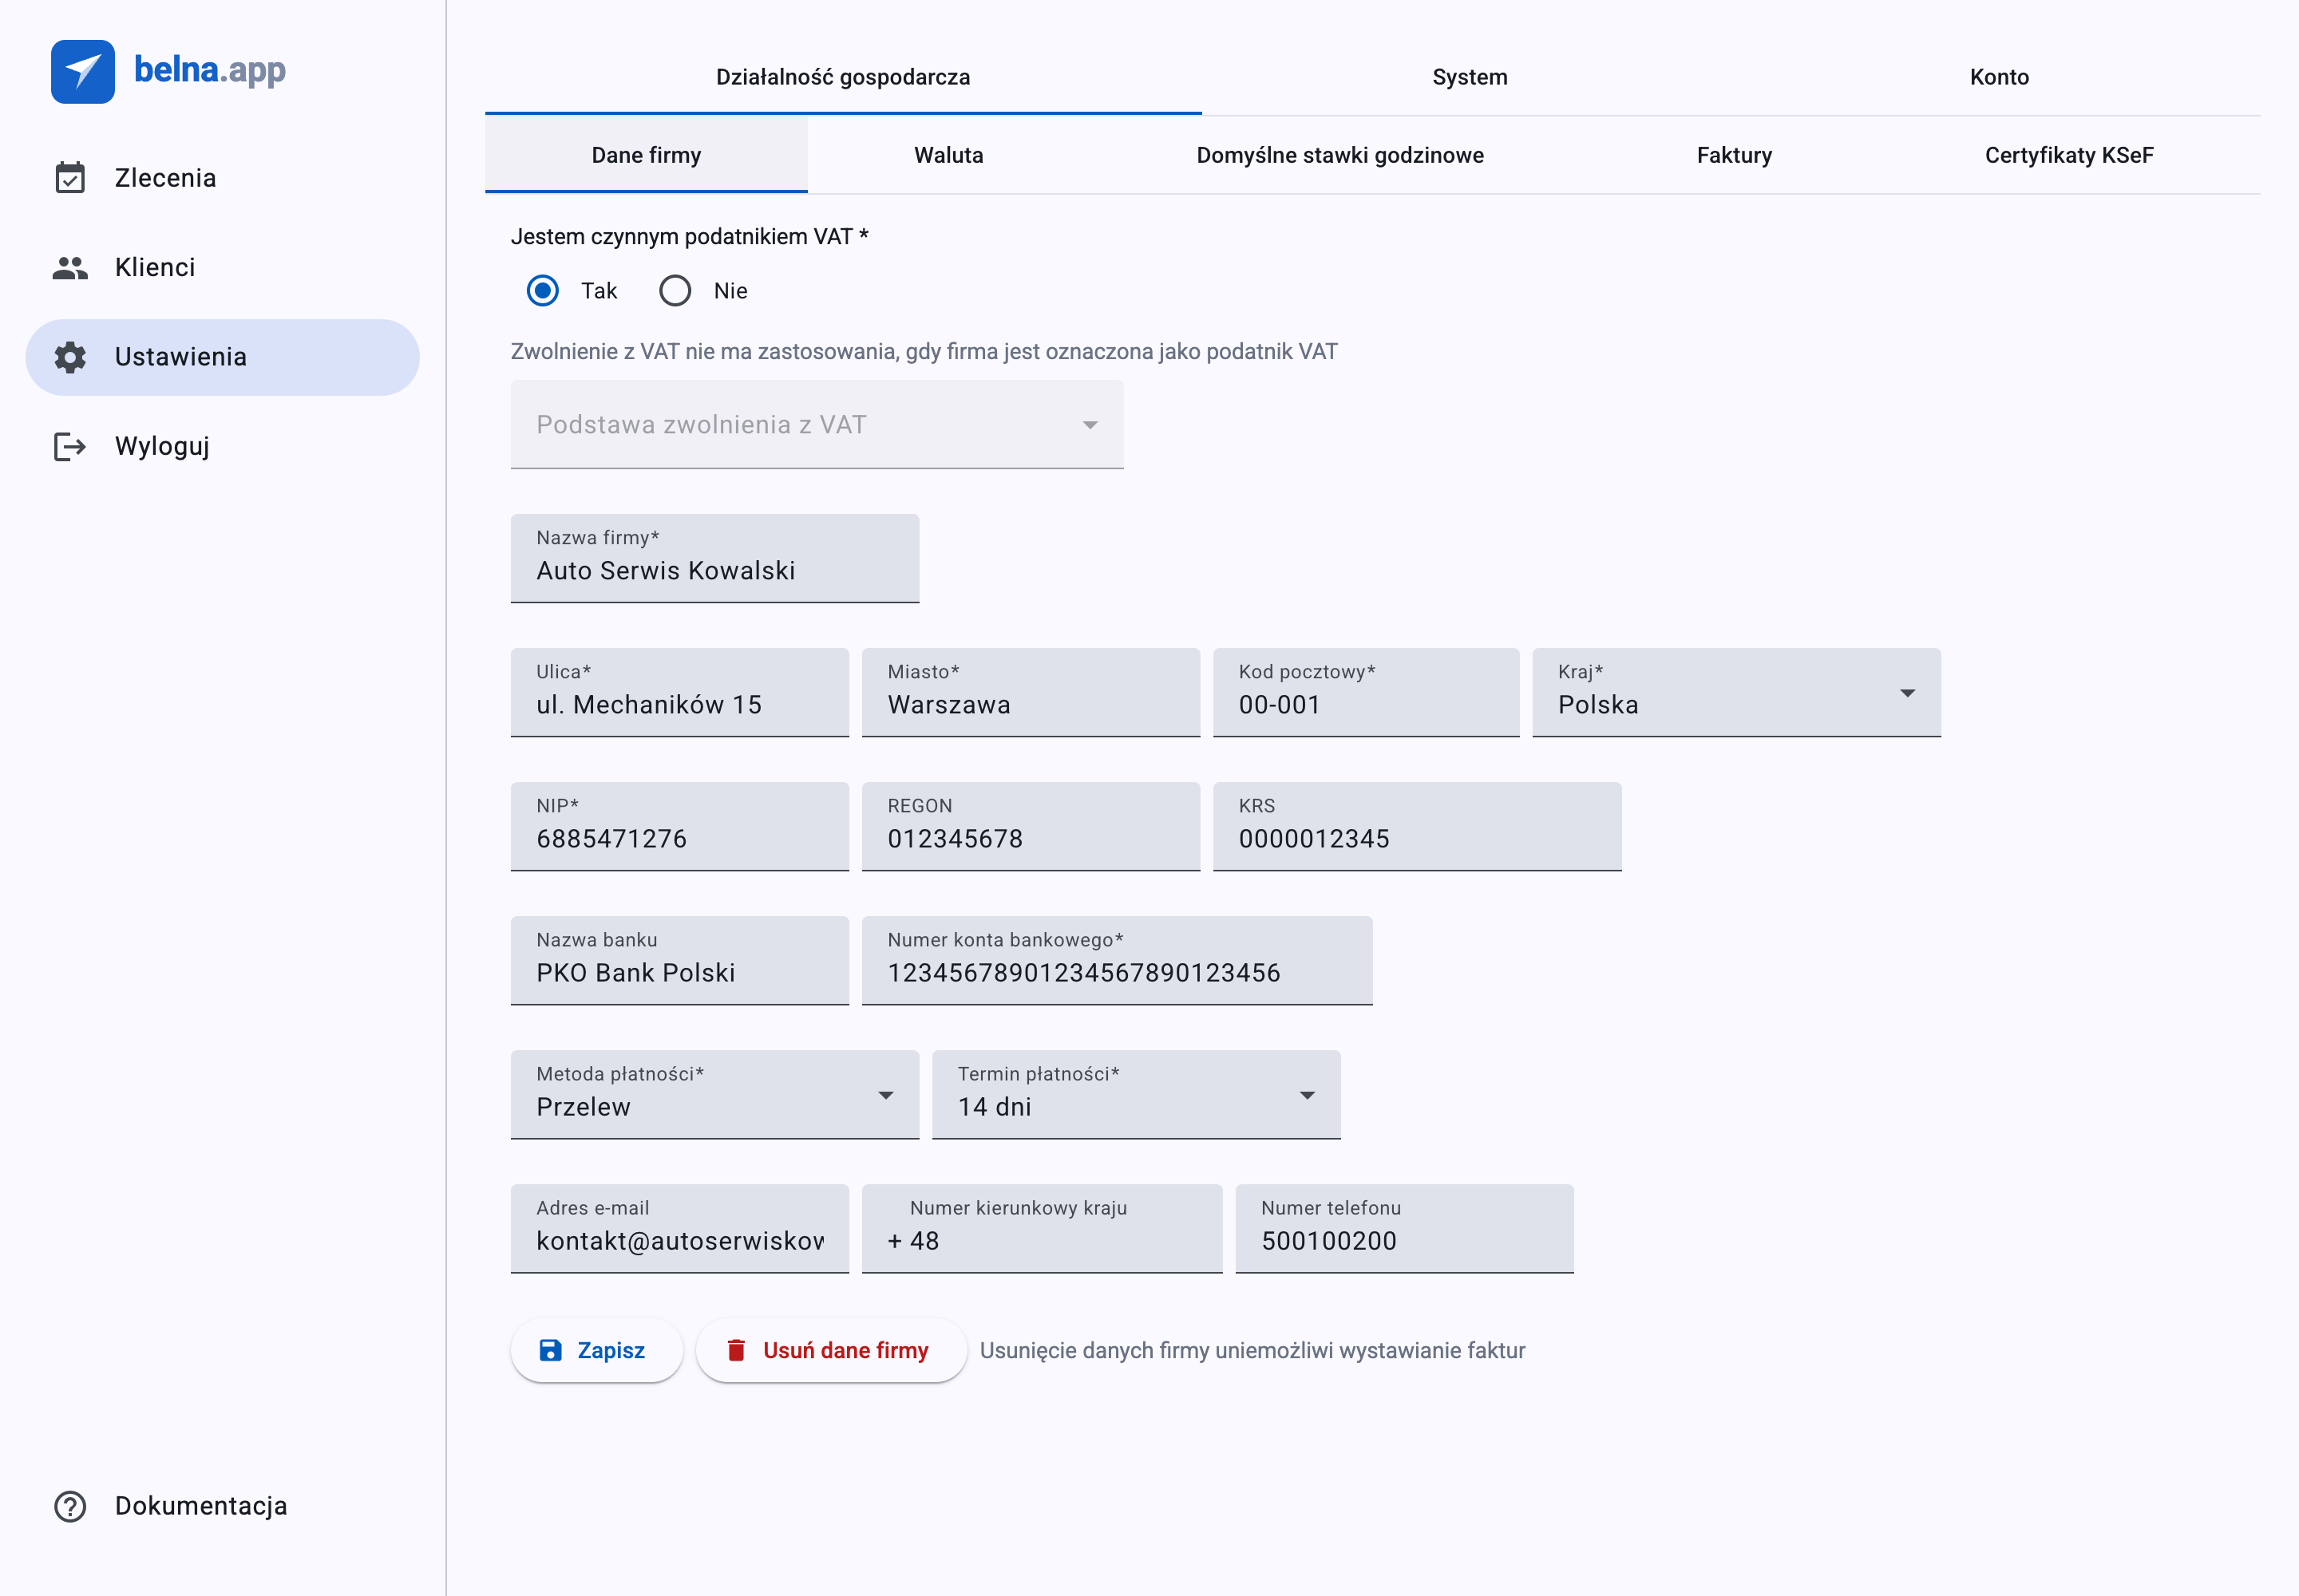2299x1596 pixels.
Task: Click the floppy disk icon on Zapisz
Action: tap(550, 1350)
